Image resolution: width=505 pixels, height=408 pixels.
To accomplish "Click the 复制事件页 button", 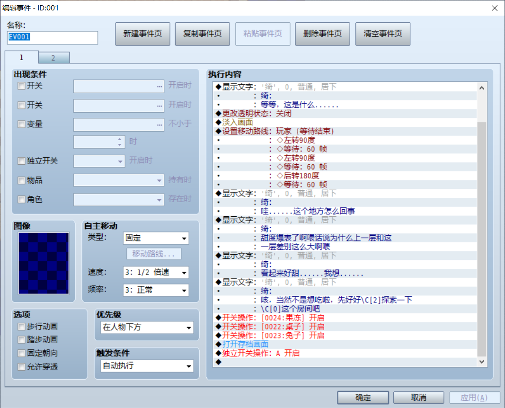I will point(203,34).
